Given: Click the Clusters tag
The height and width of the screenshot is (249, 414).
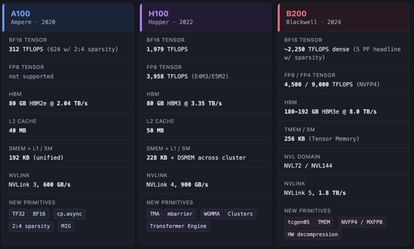Looking at the screenshot, I should (x=240, y=214).
